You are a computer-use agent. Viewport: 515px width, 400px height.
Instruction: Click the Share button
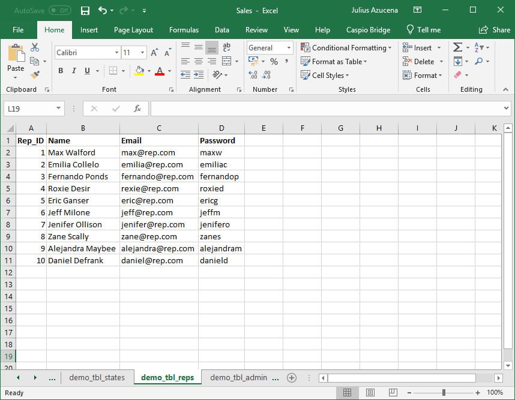(494, 30)
